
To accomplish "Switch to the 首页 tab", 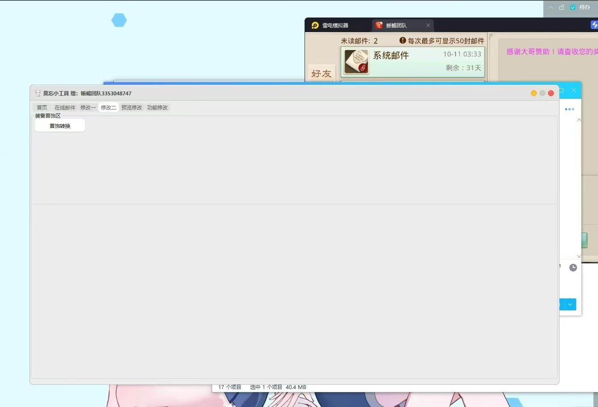I will tap(42, 108).
